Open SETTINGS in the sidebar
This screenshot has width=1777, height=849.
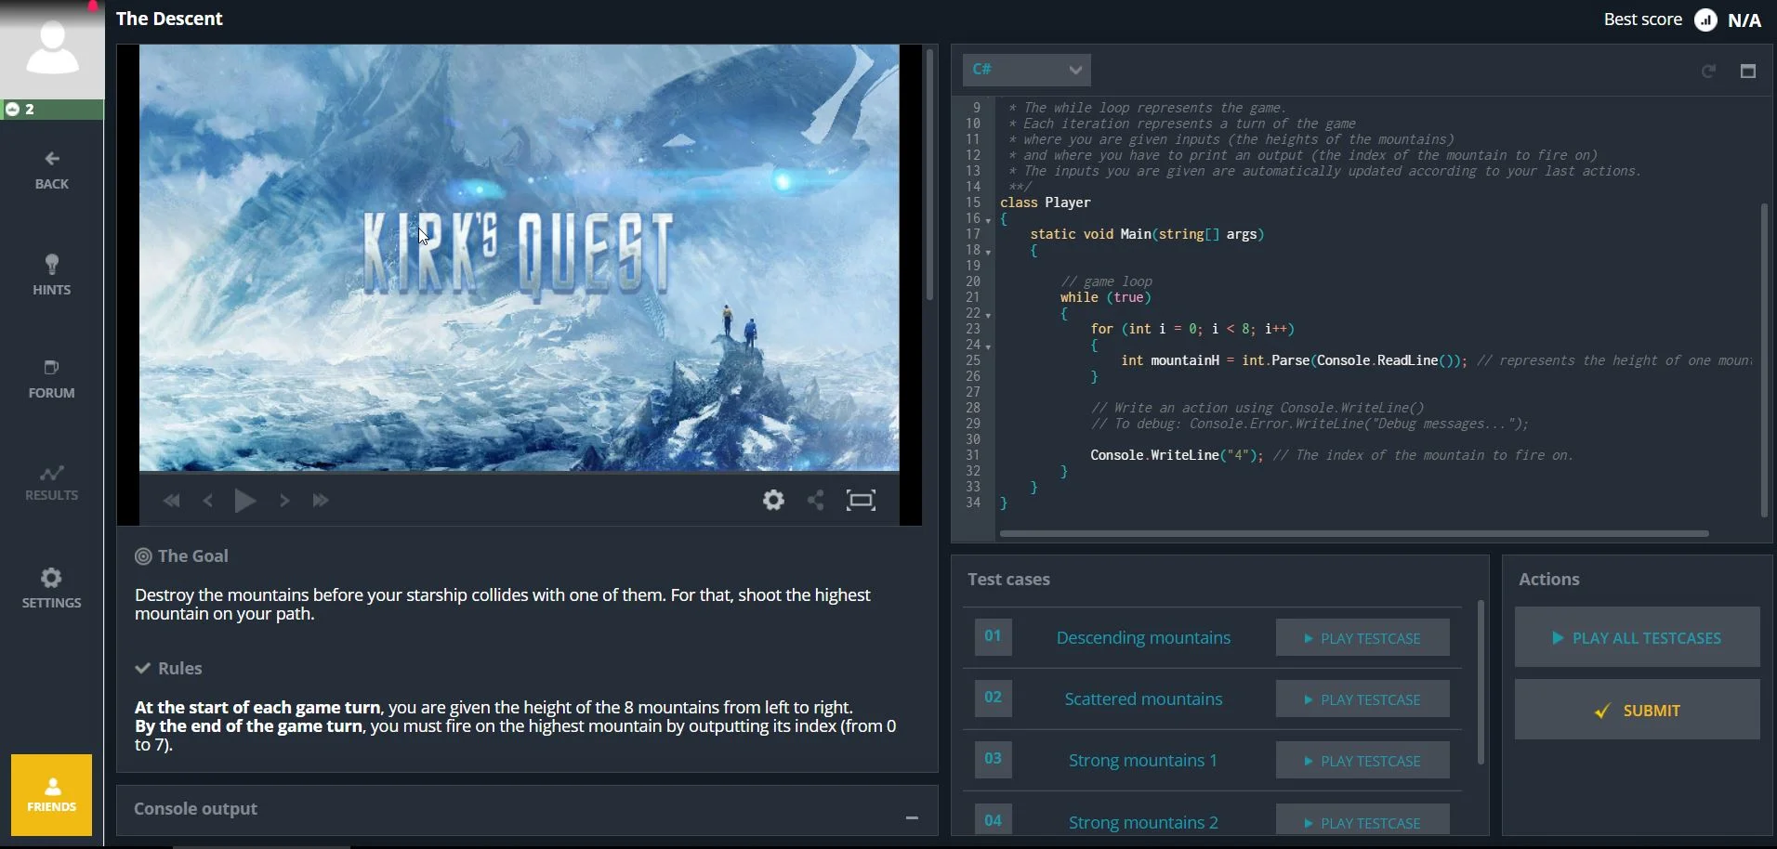click(x=52, y=589)
